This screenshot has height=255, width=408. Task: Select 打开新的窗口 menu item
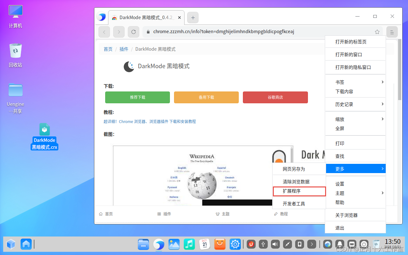point(355,55)
